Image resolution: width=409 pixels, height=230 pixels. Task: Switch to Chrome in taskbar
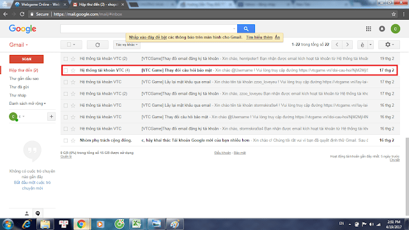click(x=81, y=224)
